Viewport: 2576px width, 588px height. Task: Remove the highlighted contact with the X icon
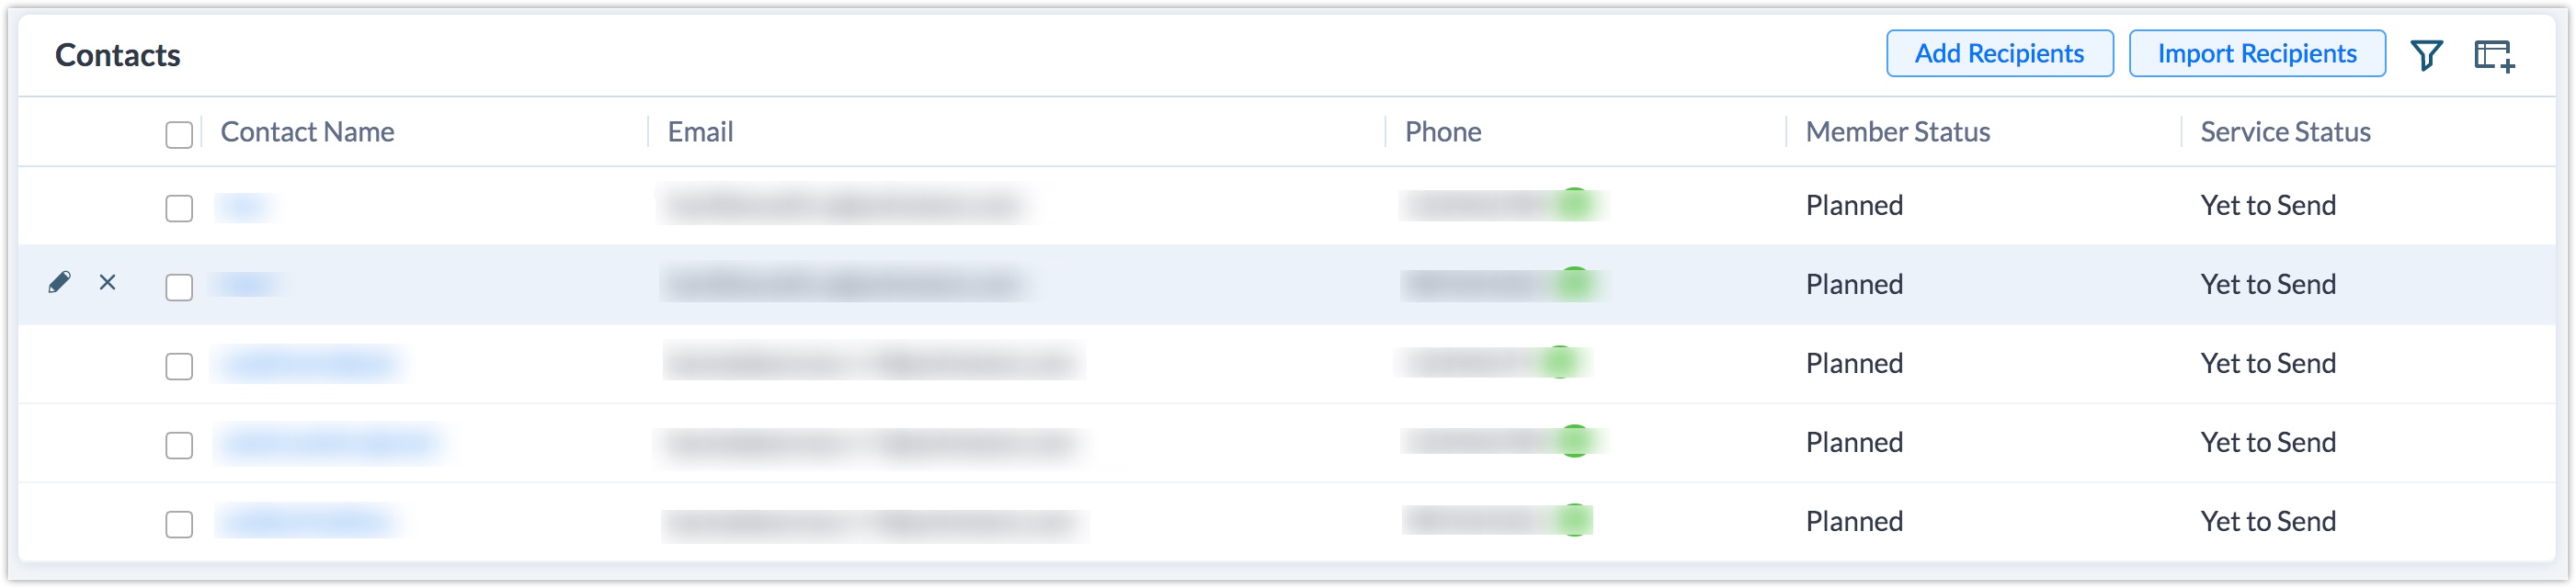pyautogui.click(x=108, y=283)
